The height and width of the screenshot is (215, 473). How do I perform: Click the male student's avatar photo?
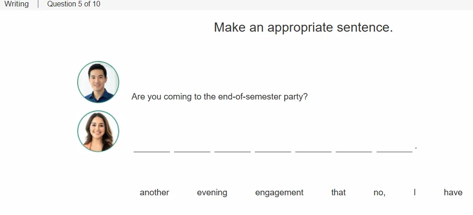(x=98, y=82)
